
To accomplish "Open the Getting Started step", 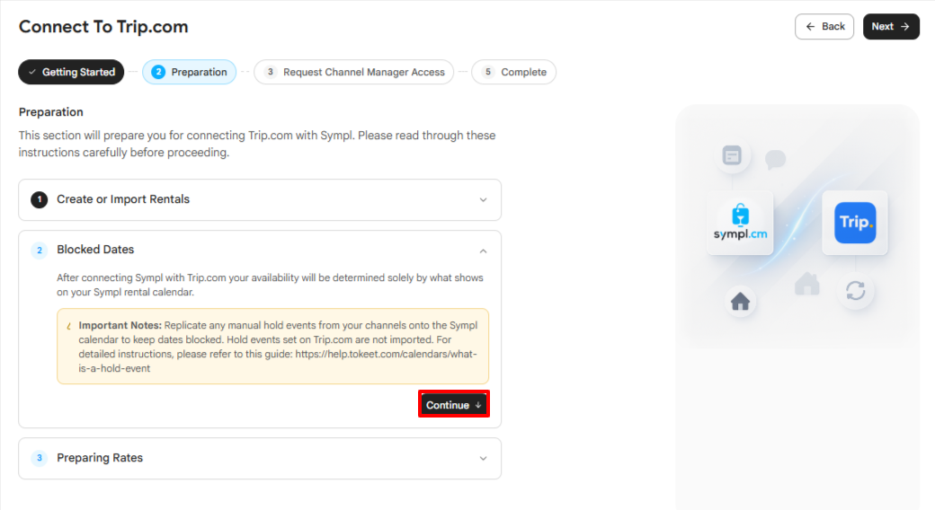I will point(72,72).
